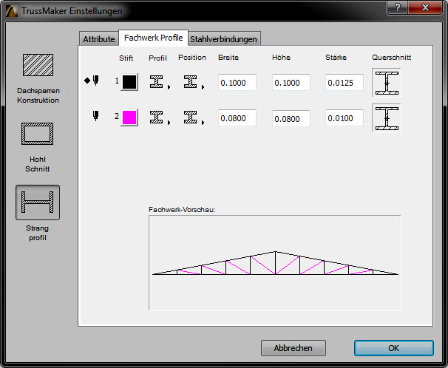Click the Breite field showing 0.0800
Image resolution: width=448 pixels, height=368 pixels.
pyautogui.click(x=237, y=118)
